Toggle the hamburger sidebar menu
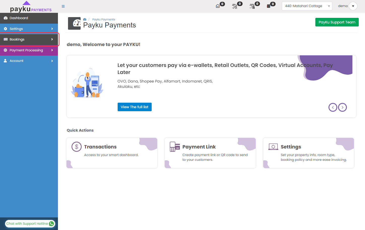 (x=63, y=6)
